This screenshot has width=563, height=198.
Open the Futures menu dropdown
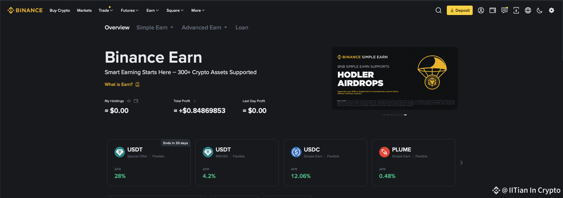point(129,10)
